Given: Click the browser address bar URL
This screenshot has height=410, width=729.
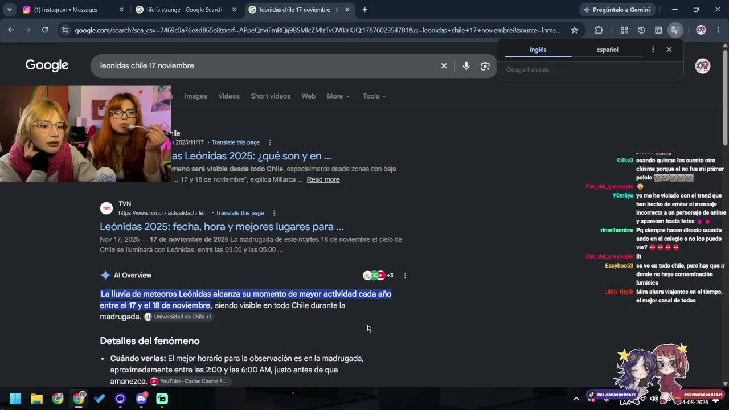Looking at the screenshot, I should 318,30.
